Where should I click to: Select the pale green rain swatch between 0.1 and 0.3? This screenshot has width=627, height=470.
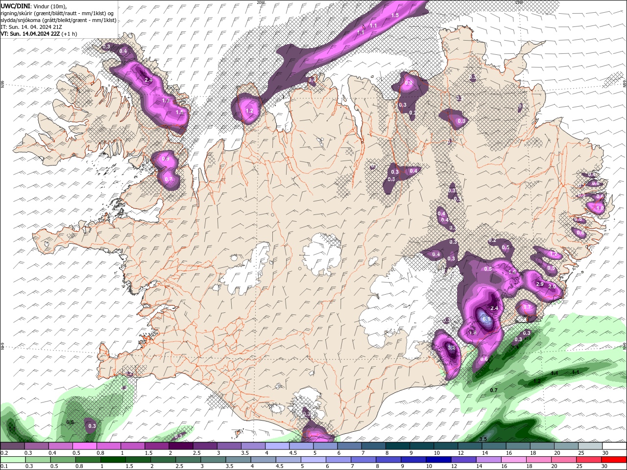click(12, 460)
